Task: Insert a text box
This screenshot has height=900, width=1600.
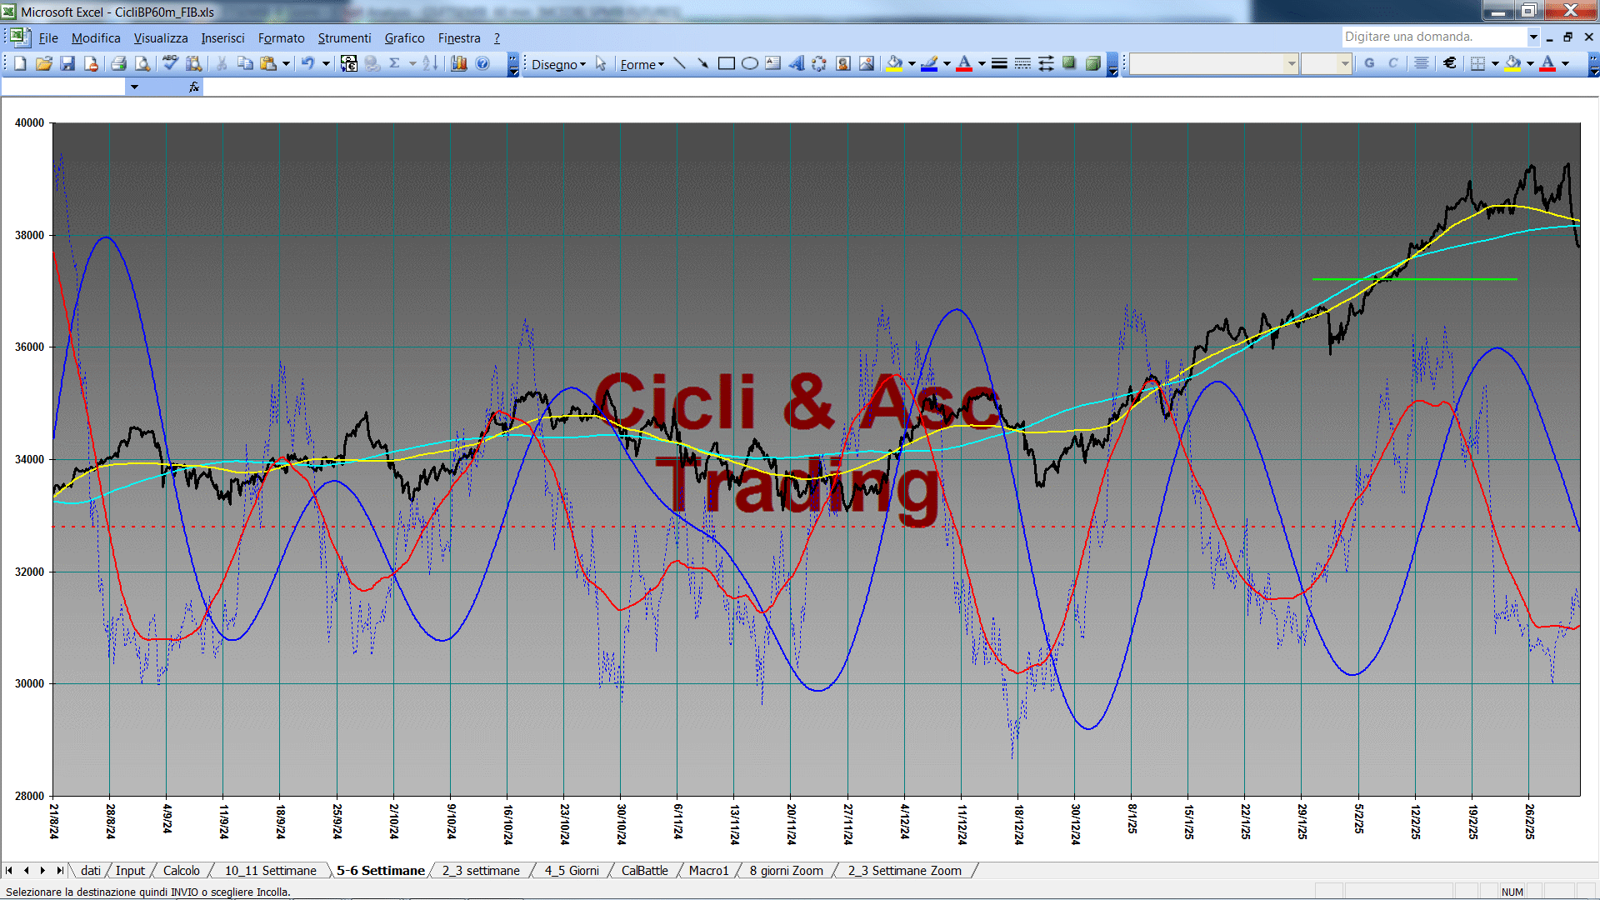Action: (773, 63)
